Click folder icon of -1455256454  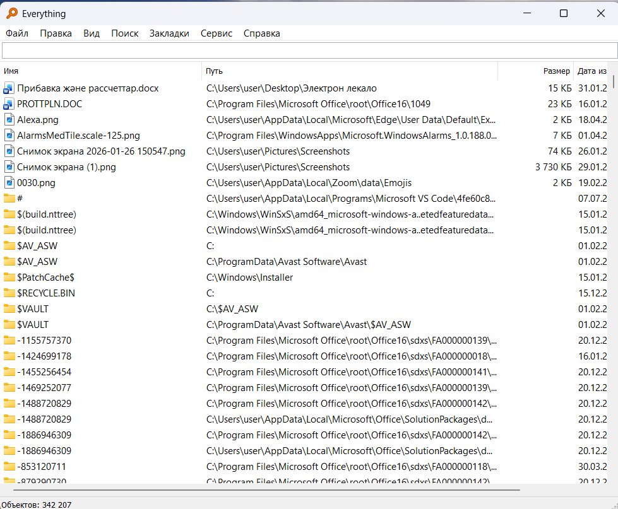click(x=9, y=372)
